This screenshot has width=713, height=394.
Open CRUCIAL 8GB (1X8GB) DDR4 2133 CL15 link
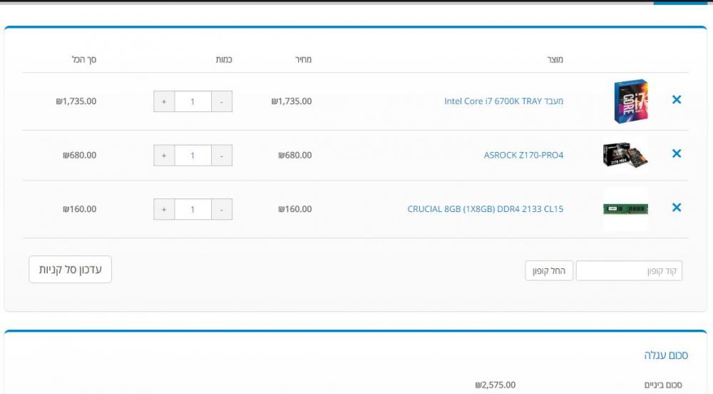(485, 209)
